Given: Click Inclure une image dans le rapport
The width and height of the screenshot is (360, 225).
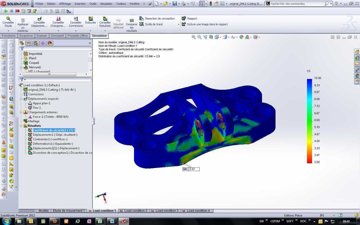Looking at the screenshot, I should pyautogui.click(x=205, y=24).
